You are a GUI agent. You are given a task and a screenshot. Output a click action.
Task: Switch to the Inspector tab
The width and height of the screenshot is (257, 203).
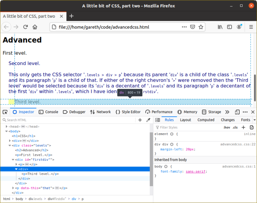(23, 112)
